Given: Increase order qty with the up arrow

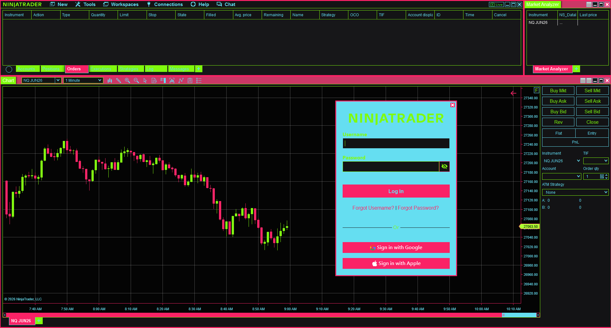Looking at the screenshot, I should point(607,175).
